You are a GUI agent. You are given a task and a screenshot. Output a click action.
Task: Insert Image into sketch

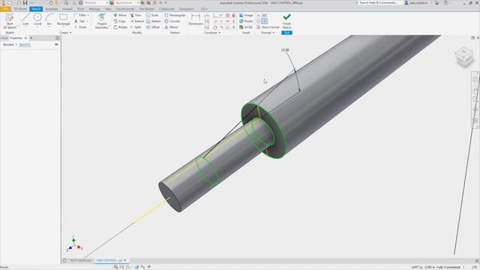tap(246, 15)
